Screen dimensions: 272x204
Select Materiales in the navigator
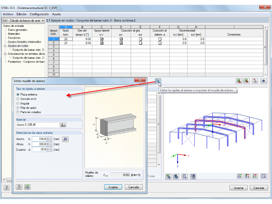pyautogui.click(x=14, y=34)
